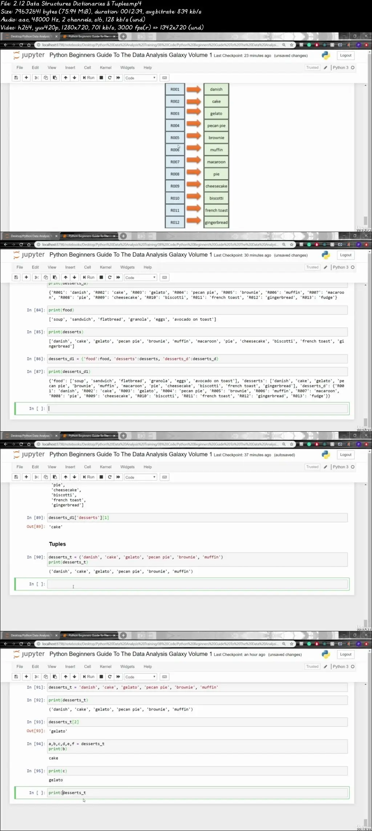Click cell In [84] with print(food)

tap(197, 310)
